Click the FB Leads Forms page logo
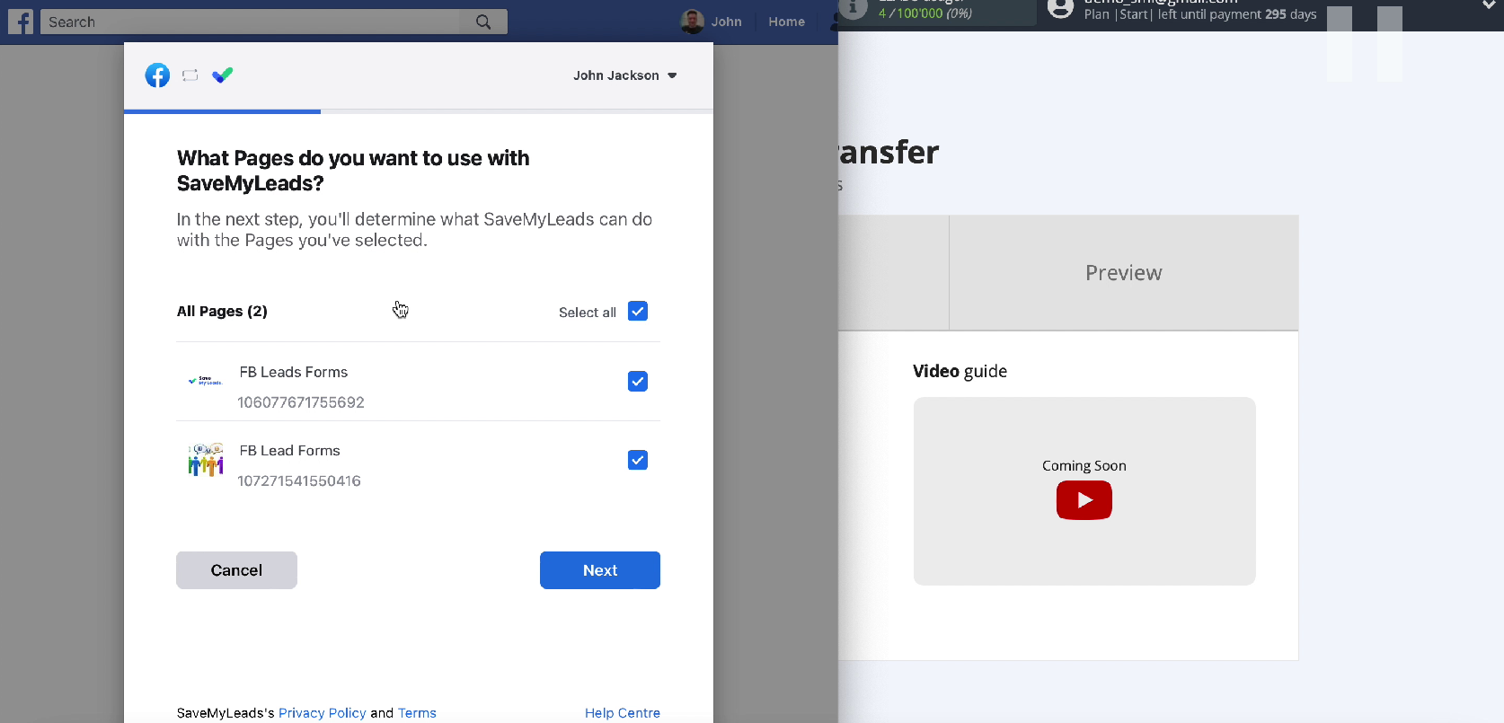 point(205,381)
